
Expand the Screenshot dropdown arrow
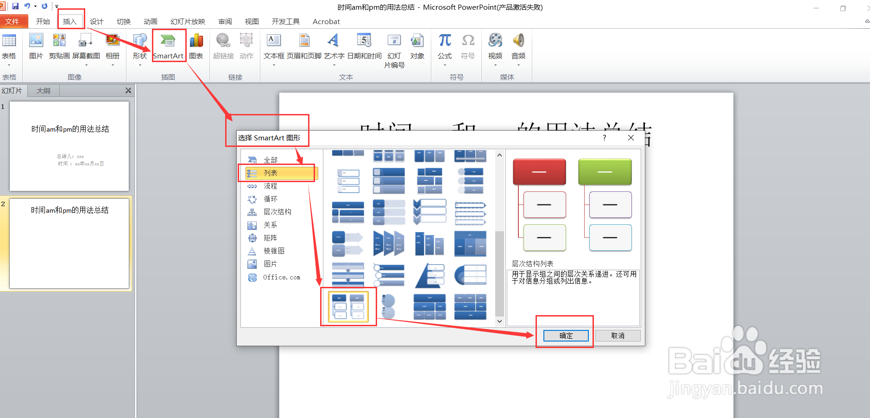coord(86,65)
